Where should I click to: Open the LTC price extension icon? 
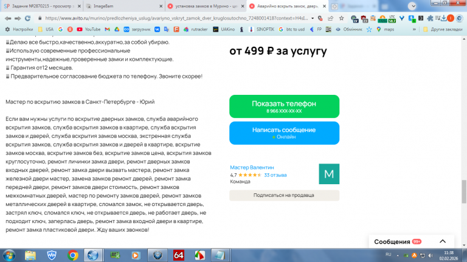392,19
